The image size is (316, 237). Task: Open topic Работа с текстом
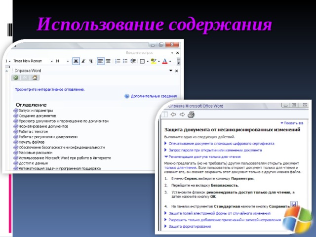[33, 132]
